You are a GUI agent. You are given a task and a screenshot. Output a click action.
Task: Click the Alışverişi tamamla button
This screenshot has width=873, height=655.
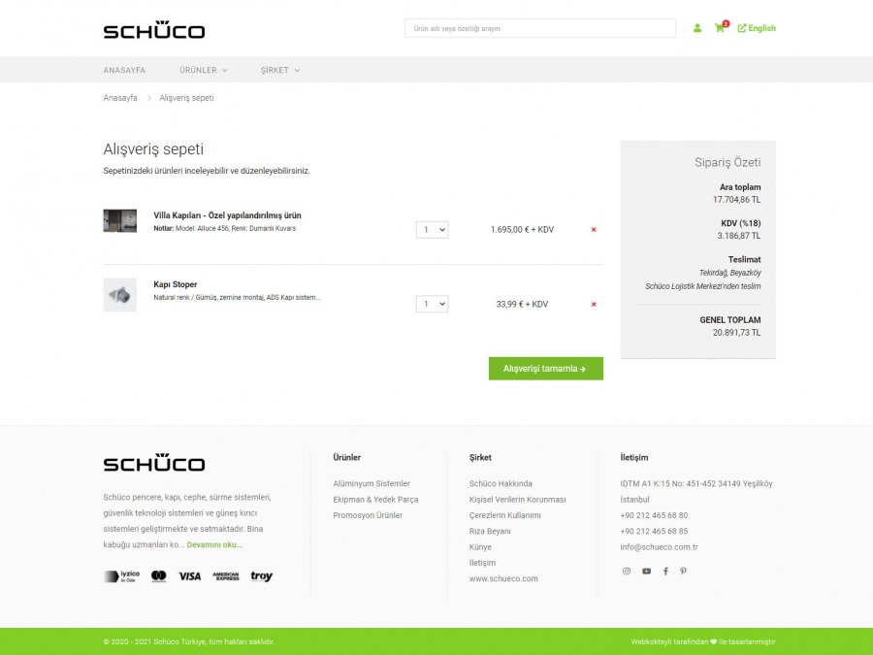click(545, 369)
